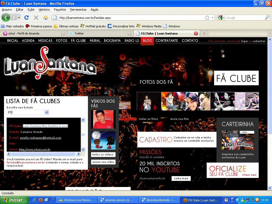Switch to the Twitter tab
The width and height of the screenshot is (272, 204).
[100, 33]
